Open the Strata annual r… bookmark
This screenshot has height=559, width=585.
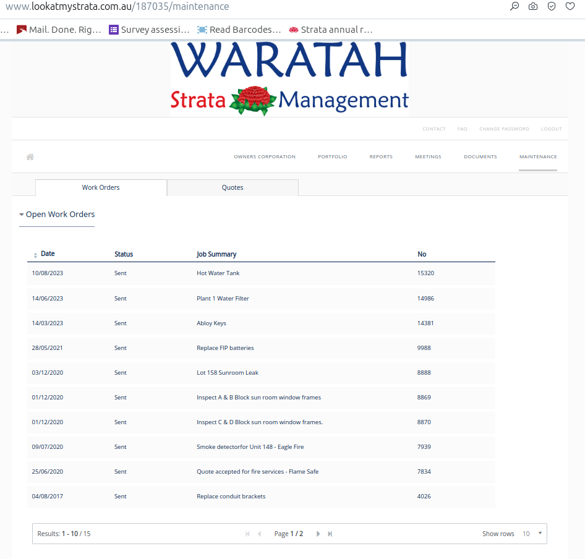coord(331,30)
